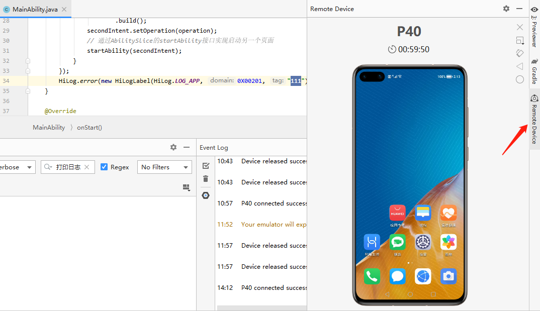Open the Huawei AppGallery app on phone
Image resolution: width=540 pixels, height=311 pixels.
[x=397, y=213]
